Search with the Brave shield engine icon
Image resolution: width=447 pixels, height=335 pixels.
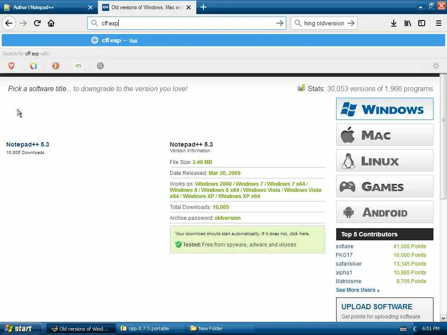[x=11, y=66]
